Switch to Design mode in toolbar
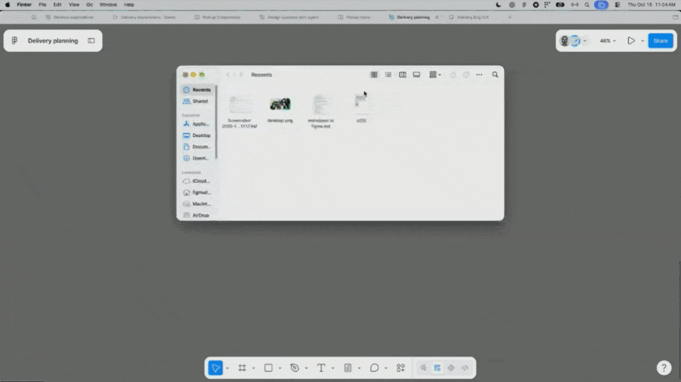The width and height of the screenshot is (681, 382). [x=437, y=368]
